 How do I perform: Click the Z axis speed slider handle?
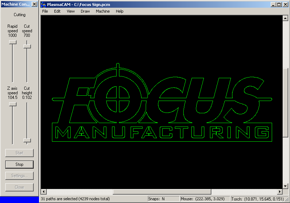(13, 104)
